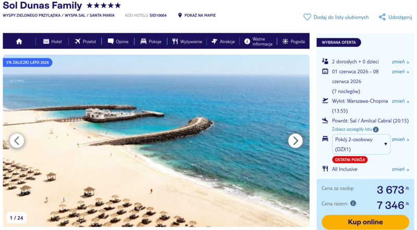417x230 pixels.
Task: Change All Inclusive board zmień link
Action: click(400, 170)
